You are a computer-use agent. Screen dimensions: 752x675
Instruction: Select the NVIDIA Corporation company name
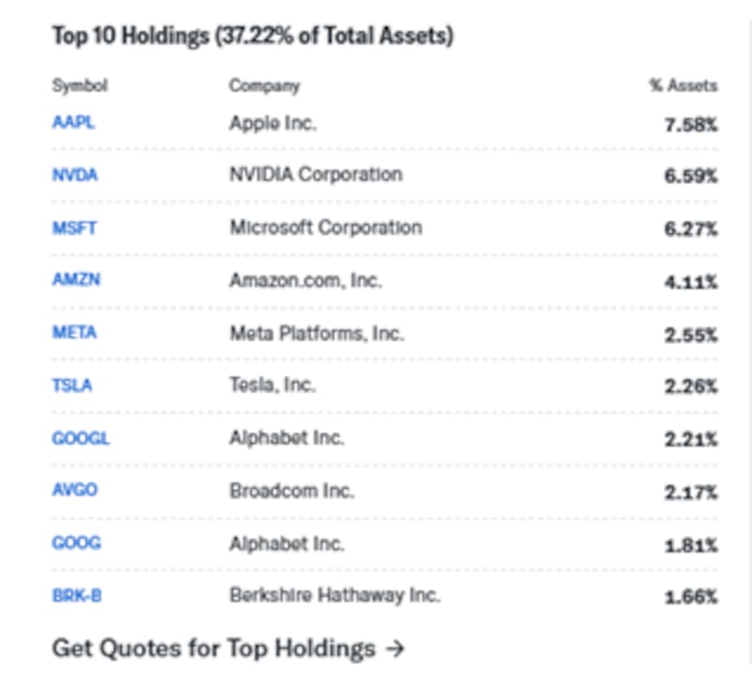click(x=316, y=175)
